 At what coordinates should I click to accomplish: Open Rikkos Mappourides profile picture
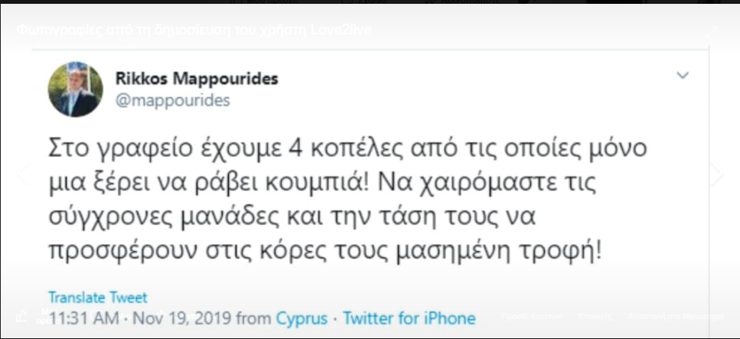[x=76, y=90]
